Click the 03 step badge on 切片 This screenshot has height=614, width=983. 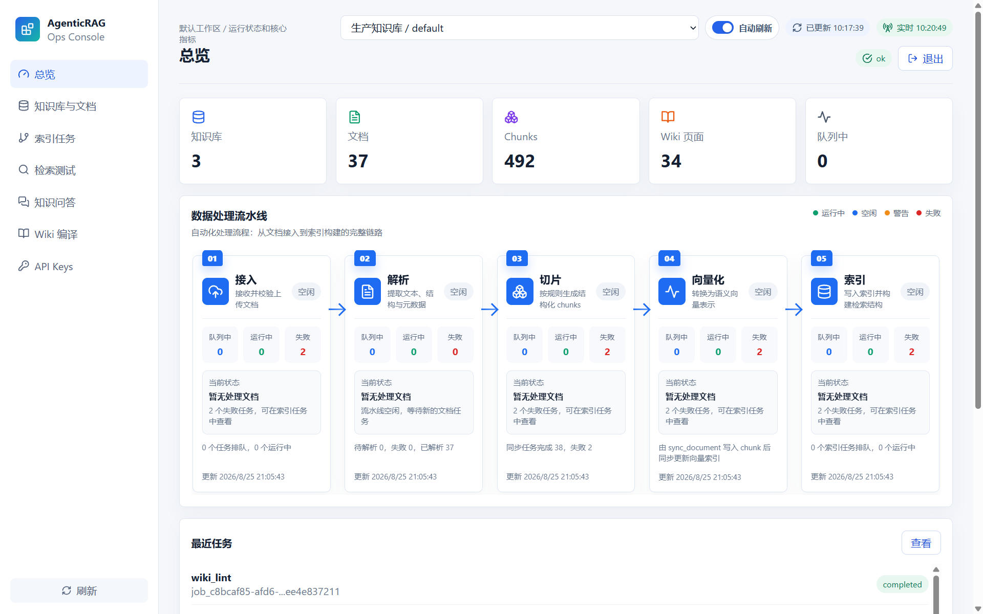517,258
